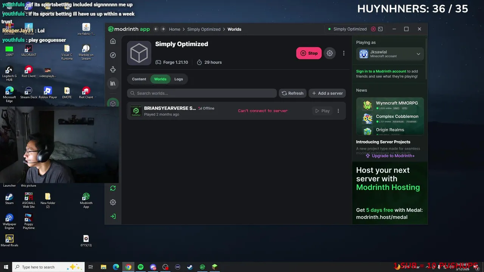The width and height of the screenshot is (484, 272).
Task: Select the VALORANT desktop icon
Action: (x=28, y=51)
